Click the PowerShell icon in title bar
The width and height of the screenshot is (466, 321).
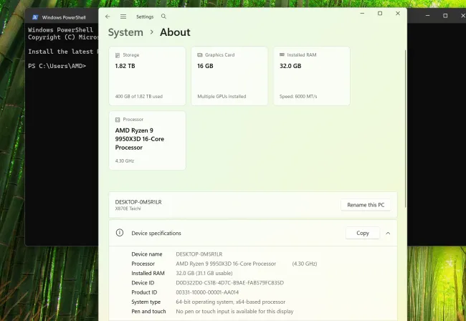[x=34, y=16]
